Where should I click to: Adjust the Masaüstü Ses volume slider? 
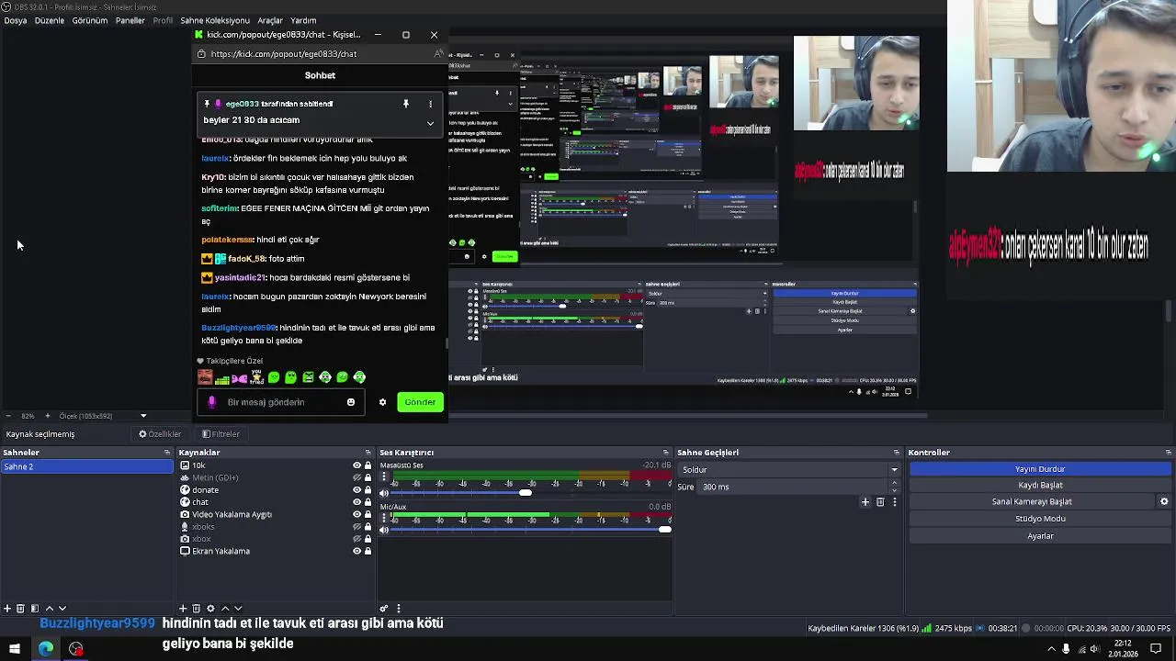[525, 493]
